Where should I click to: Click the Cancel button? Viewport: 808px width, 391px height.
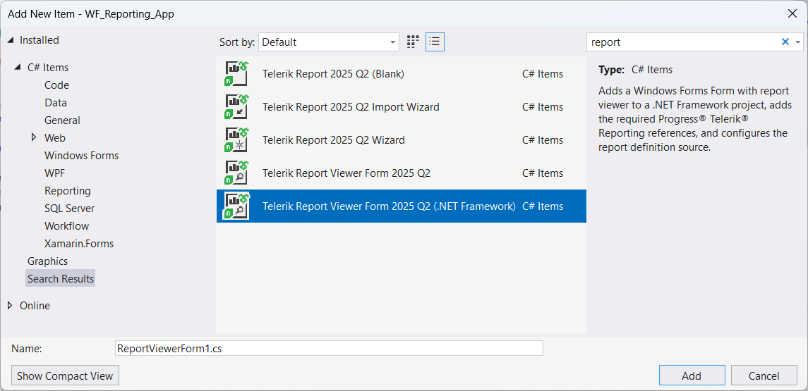click(x=764, y=376)
